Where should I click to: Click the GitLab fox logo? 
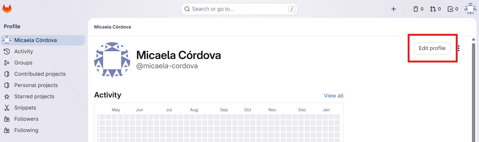[7, 9]
